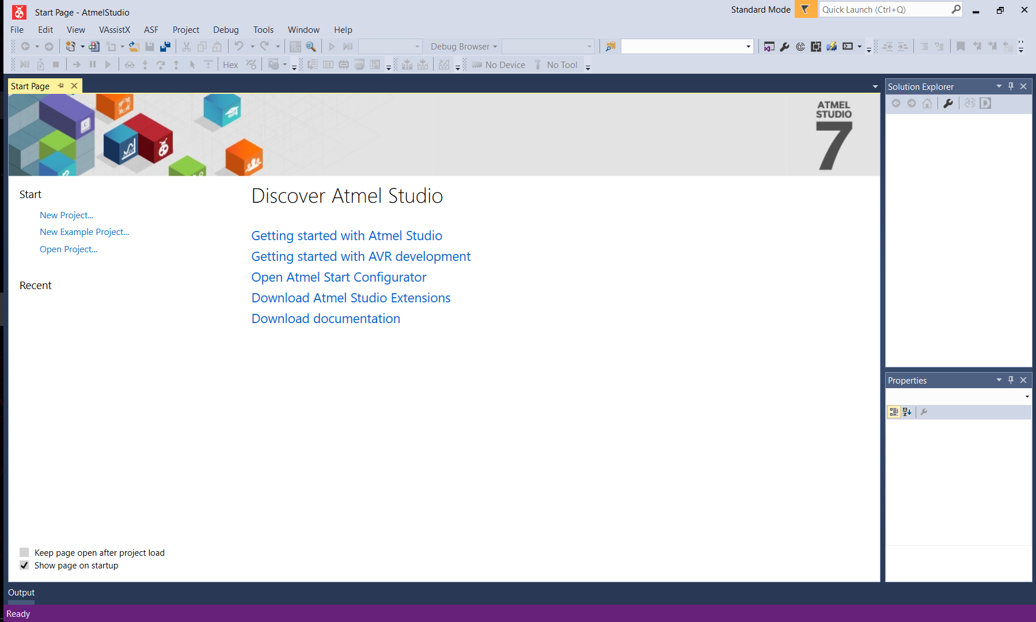Viewport: 1036px width, 622px height.
Task: Pin the Solution Explorer panel
Action: 1011,86
